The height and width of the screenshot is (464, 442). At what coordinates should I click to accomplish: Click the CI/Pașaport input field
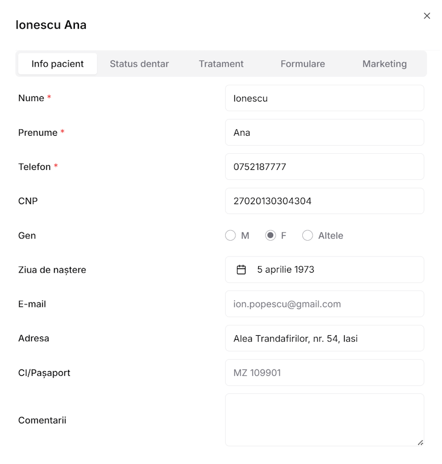click(x=324, y=372)
